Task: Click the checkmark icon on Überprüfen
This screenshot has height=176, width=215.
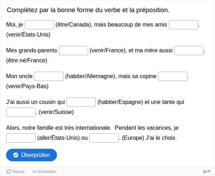Action: coord(16,155)
